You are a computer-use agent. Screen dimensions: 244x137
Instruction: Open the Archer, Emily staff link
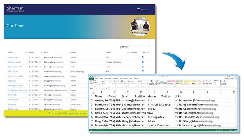(x=13, y=57)
